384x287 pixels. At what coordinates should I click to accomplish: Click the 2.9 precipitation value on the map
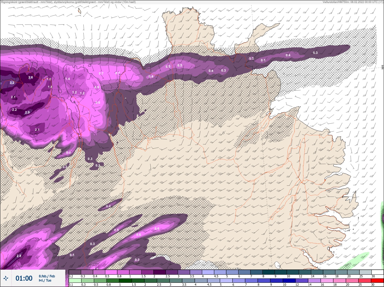pos(27,112)
